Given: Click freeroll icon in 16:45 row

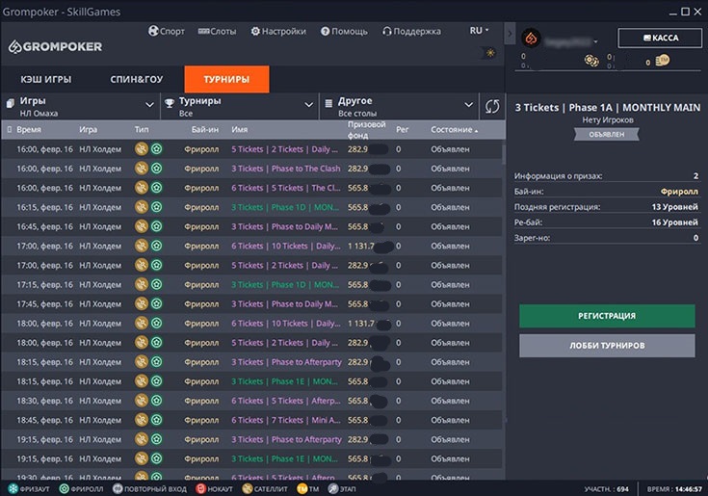Looking at the screenshot, I should [x=157, y=226].
